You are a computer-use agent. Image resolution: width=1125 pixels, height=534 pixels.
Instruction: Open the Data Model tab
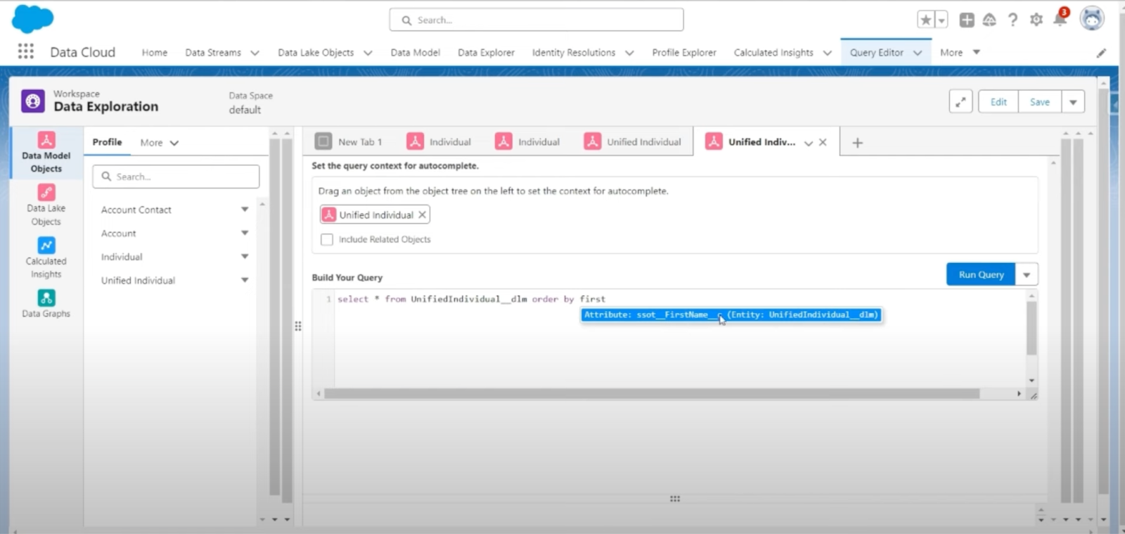415,52
